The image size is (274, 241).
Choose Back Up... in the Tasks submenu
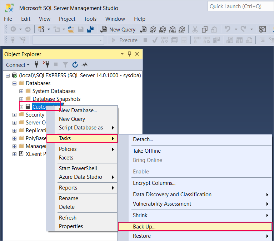coord(195,227)
